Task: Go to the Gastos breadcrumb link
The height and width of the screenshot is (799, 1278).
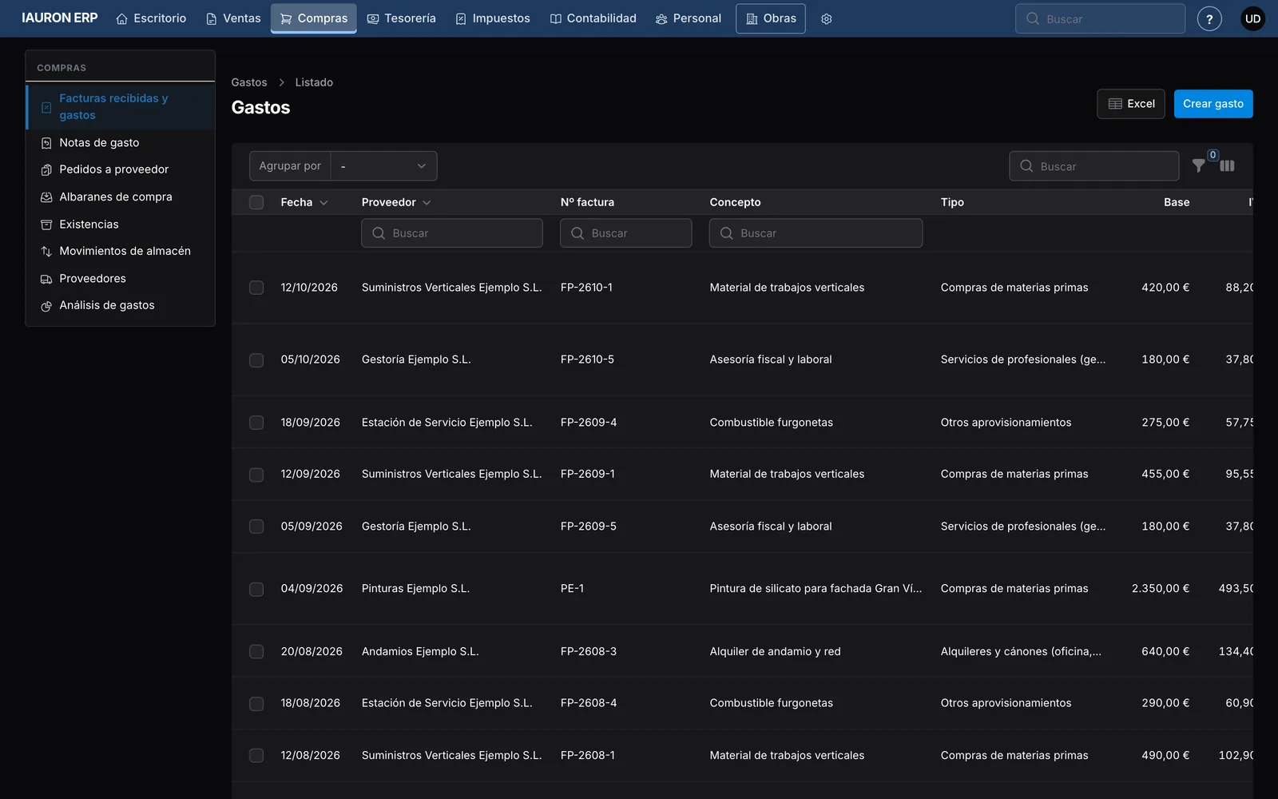Action: [x=249, y=82]
